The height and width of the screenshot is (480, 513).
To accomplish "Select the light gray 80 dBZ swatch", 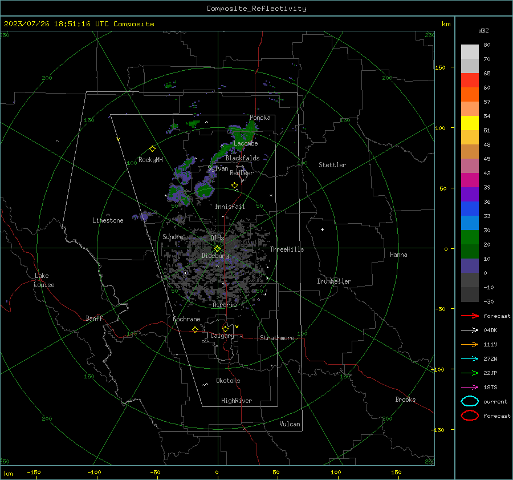I will pos(470,52).
